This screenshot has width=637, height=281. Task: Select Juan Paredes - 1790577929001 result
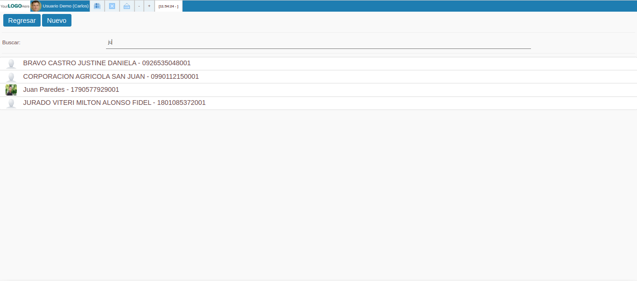click(x=318, y=90)
